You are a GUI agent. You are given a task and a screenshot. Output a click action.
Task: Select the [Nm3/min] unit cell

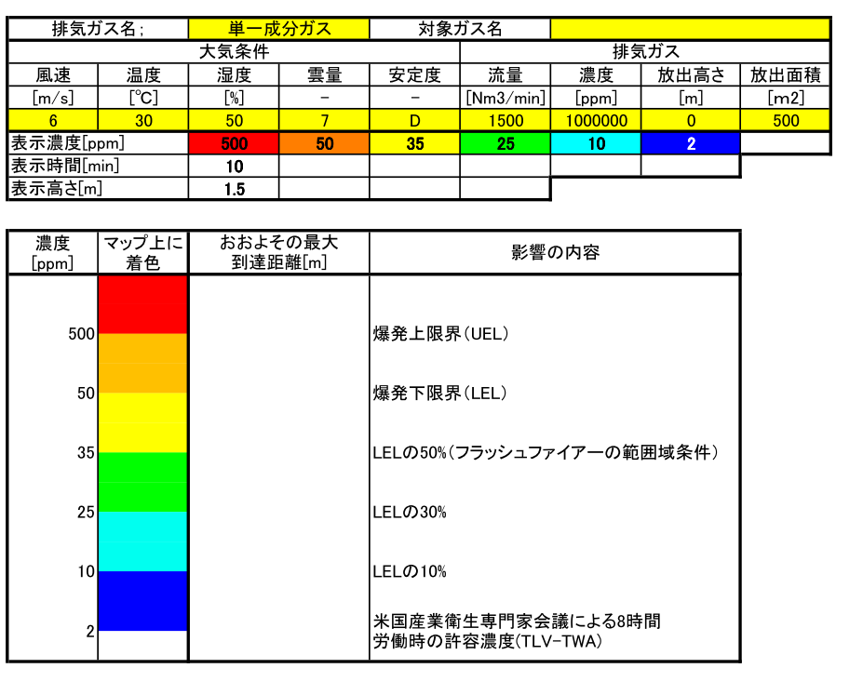(506, 98)
